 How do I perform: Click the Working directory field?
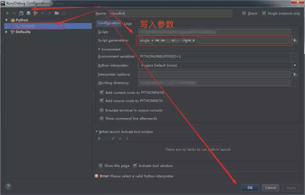[x=214, y=83]
